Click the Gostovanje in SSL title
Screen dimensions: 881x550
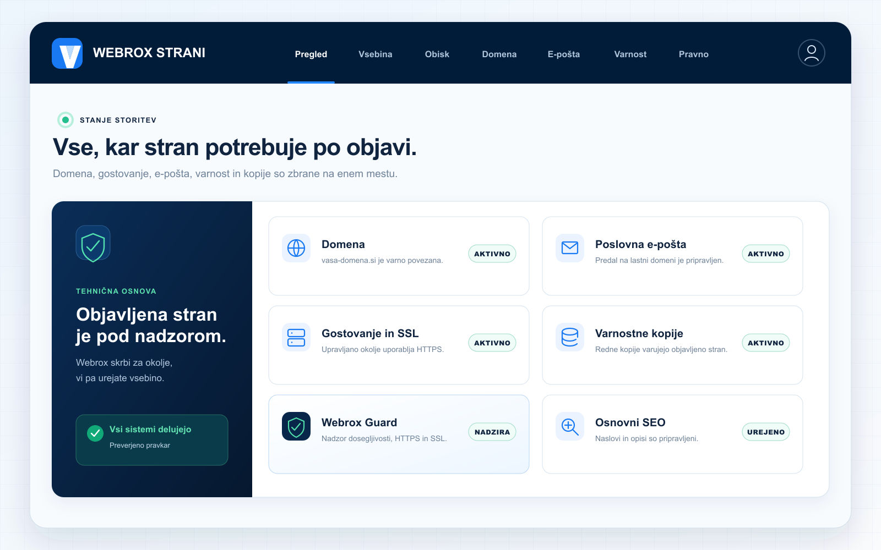point(370,333)
